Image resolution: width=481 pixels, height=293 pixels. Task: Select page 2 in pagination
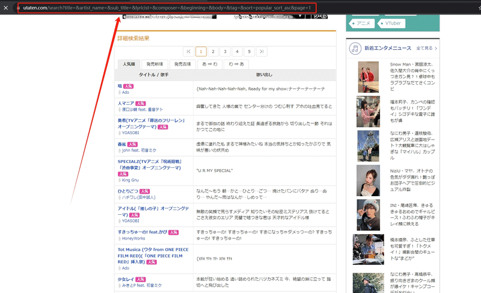(x=213, y=52)
